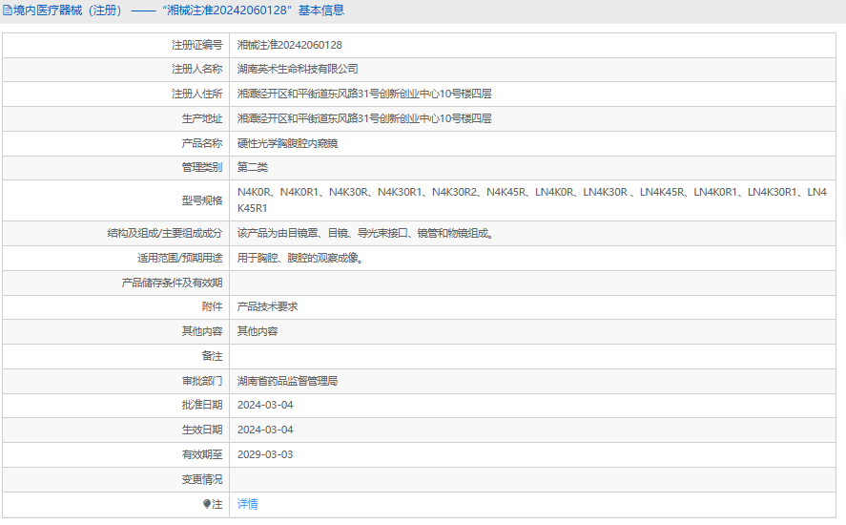Click the document icon before 境内医疗器械 title

click(8, 10)
